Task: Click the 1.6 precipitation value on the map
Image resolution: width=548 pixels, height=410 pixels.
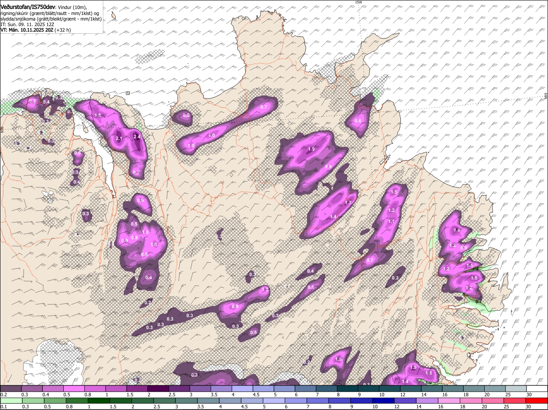Action: pos(457,230)
